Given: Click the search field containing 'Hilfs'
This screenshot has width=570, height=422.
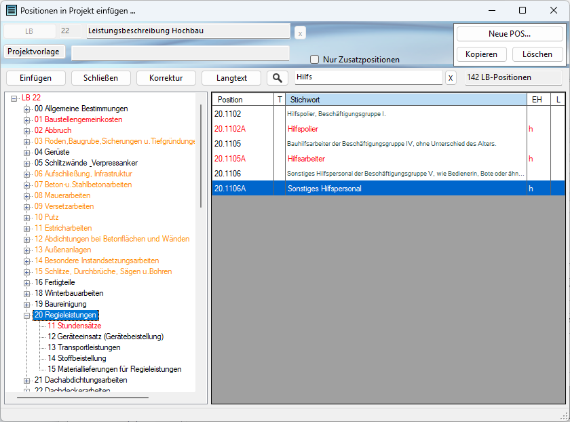Looking at the screenshot, I should pyautogui.click(x=366, y=77).
